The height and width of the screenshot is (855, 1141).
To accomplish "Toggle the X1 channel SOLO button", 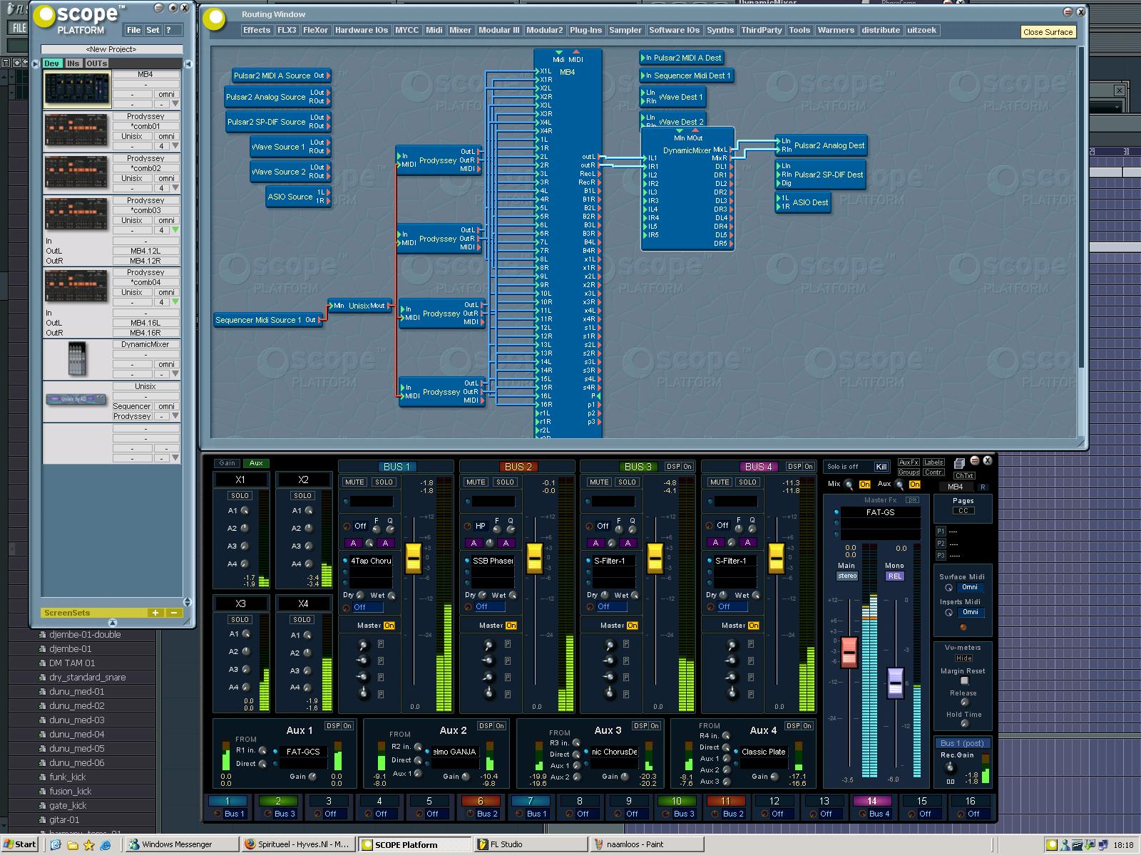I will tap(240, 496).
